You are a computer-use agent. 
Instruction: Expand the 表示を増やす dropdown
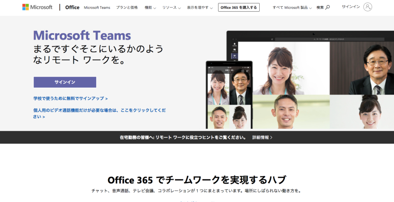[200, 8]
